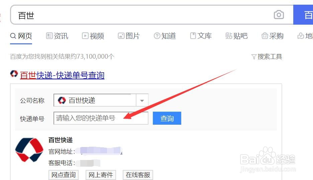313x180 pixels.
Task: Click the blue 百 search button
Action: coord(303,15)
